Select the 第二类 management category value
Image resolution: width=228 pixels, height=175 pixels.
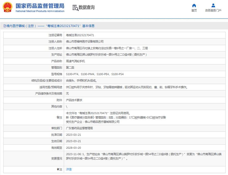pyautogui.click(x=70, y=68)
